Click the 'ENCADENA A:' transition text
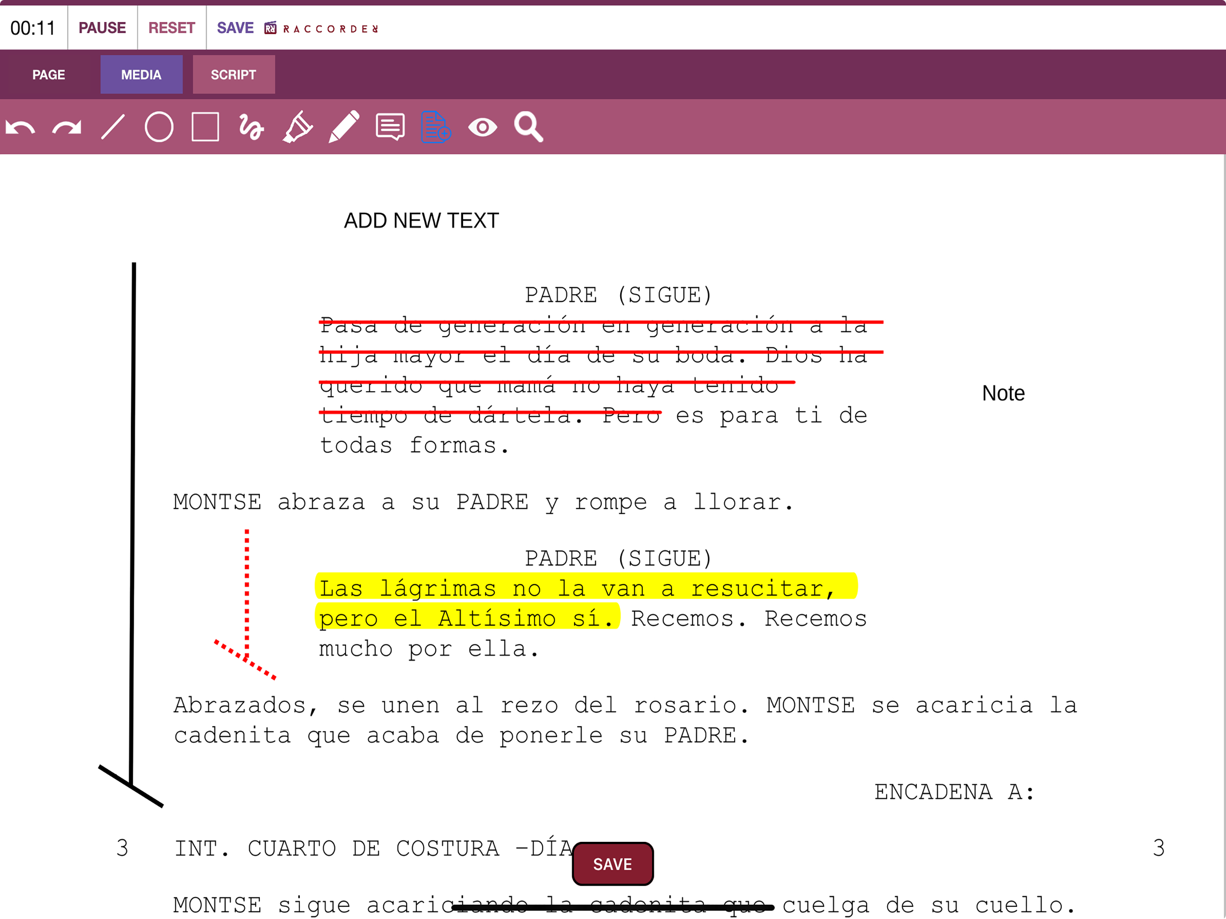This screenshot has width=1226, height=919. (x=954, y=792)
